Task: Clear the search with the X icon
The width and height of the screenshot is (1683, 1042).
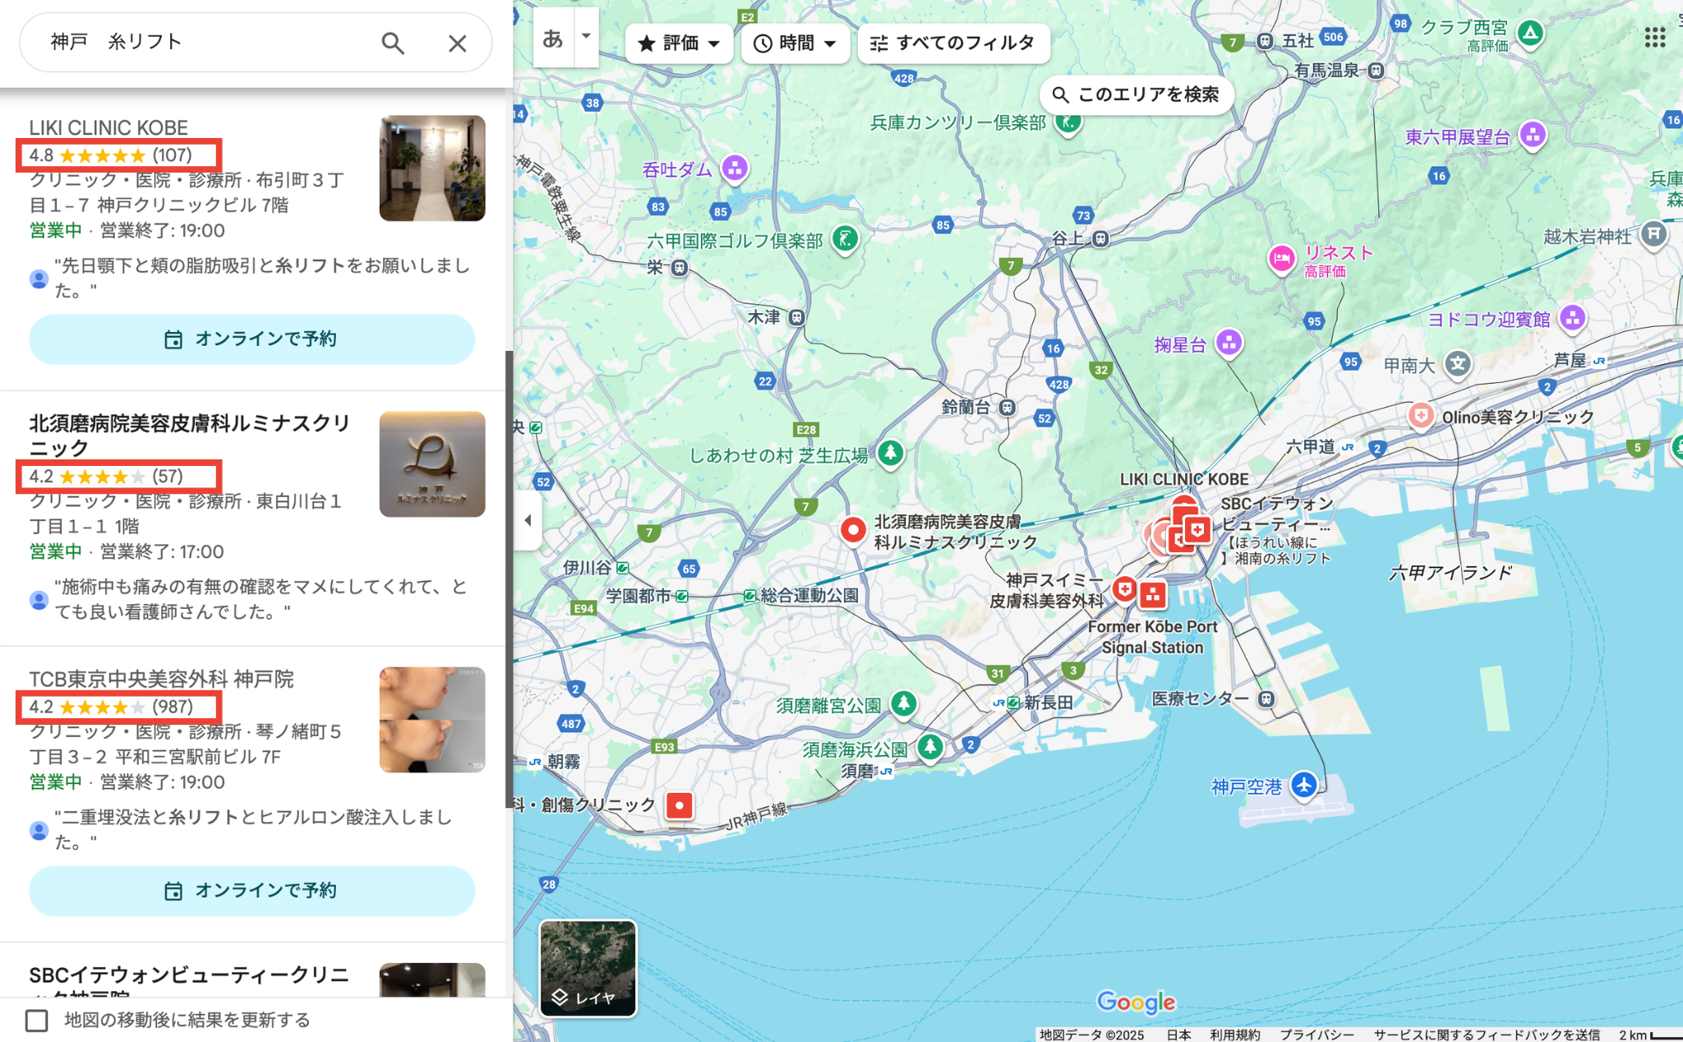Action: tap(457, 43)
